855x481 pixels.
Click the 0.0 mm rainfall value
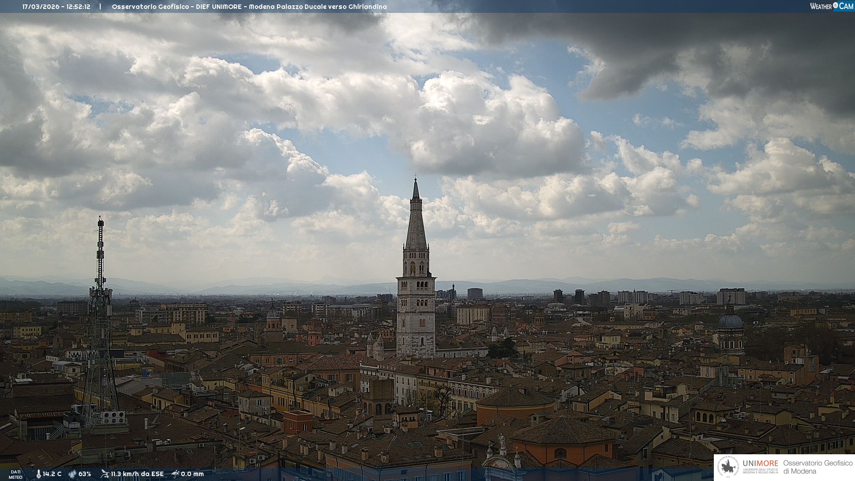tap(192, 474)
